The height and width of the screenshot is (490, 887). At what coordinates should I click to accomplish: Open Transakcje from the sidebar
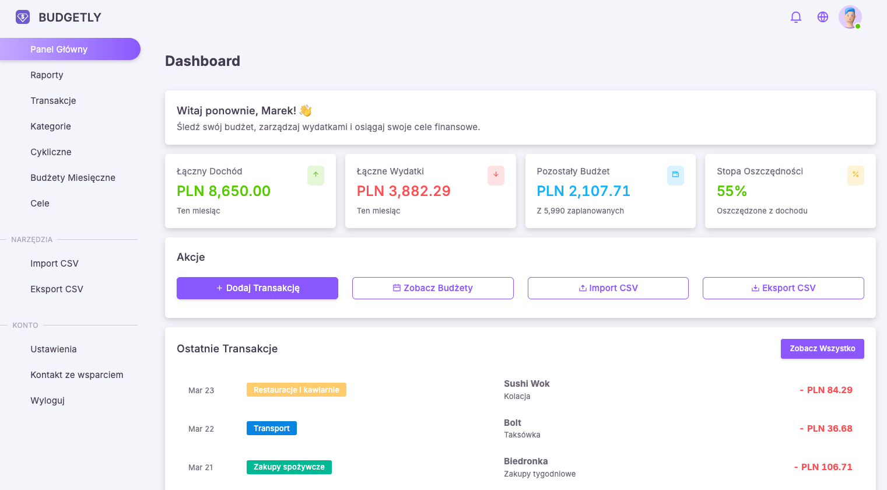53,100
